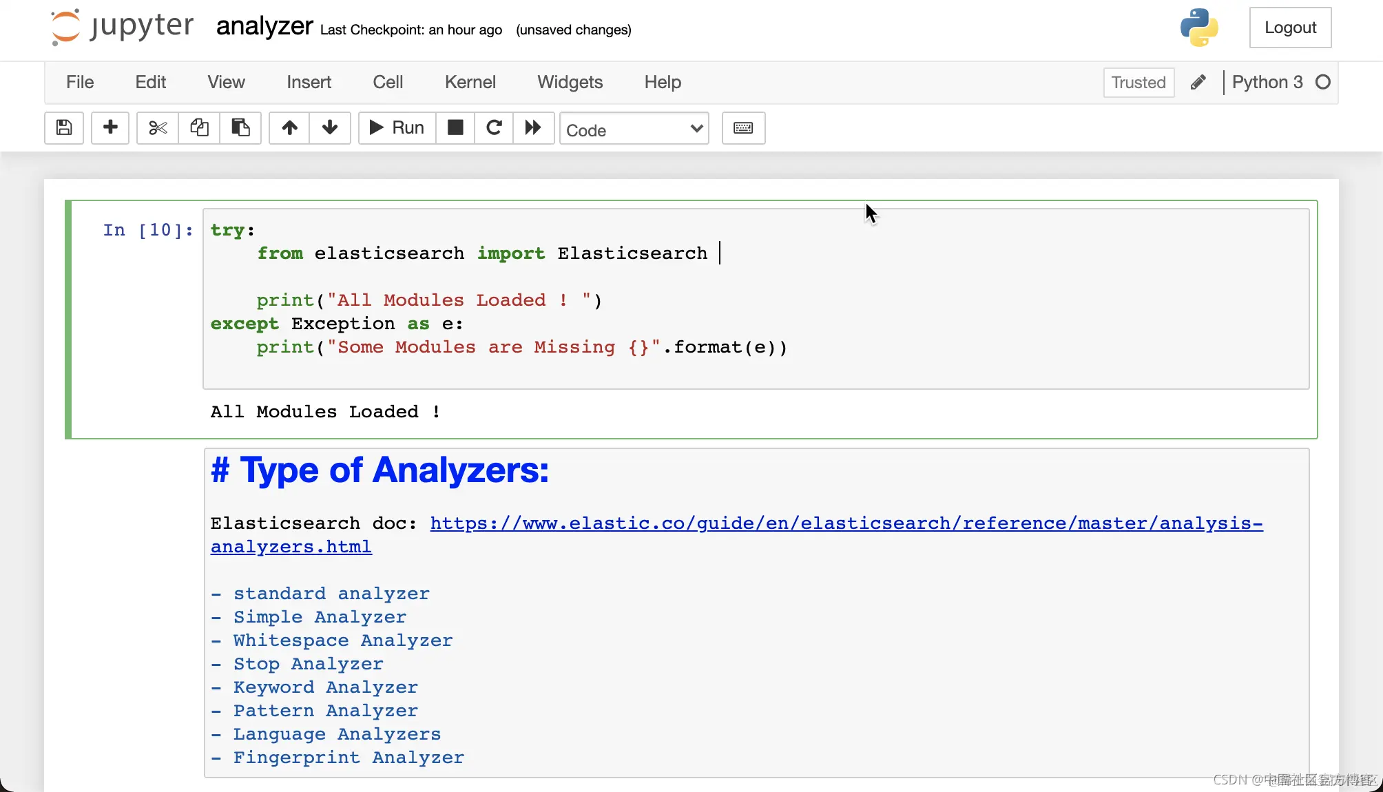Move the selected cell up

[290, 128]
